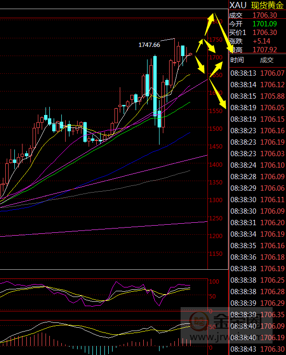The width and height of the screenshot is (286, 355).
Task: Click the 08:38:30 row showing 1706.11
Action: [257, 199]
